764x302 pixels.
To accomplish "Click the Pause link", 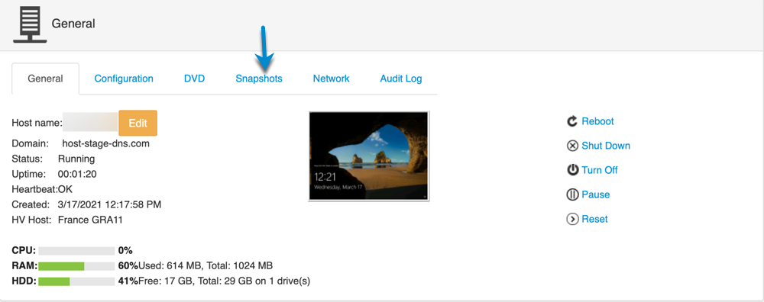I will pos(596,194).
